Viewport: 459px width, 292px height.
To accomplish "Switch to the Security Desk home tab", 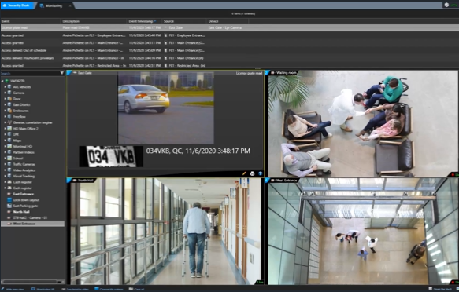I will coord(17,5).
